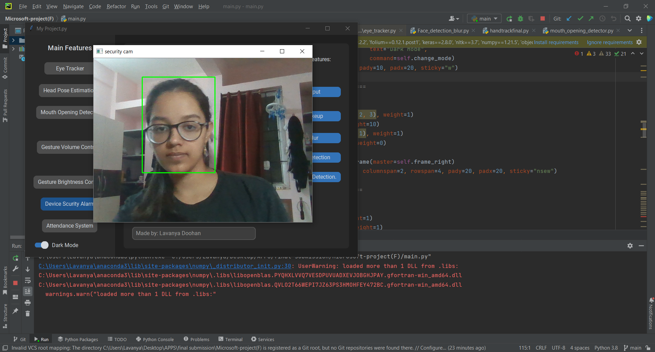655x352 pixels.
Task: Open Search Everywhere magnifier
Action: tap(627, 18)
